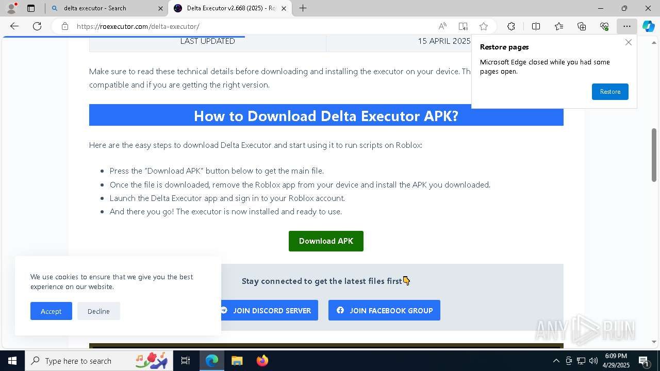The image size is (660, 371).
Task: Click the 'How to Download Delta Executor APK?' heading
Action: (326, 115)
